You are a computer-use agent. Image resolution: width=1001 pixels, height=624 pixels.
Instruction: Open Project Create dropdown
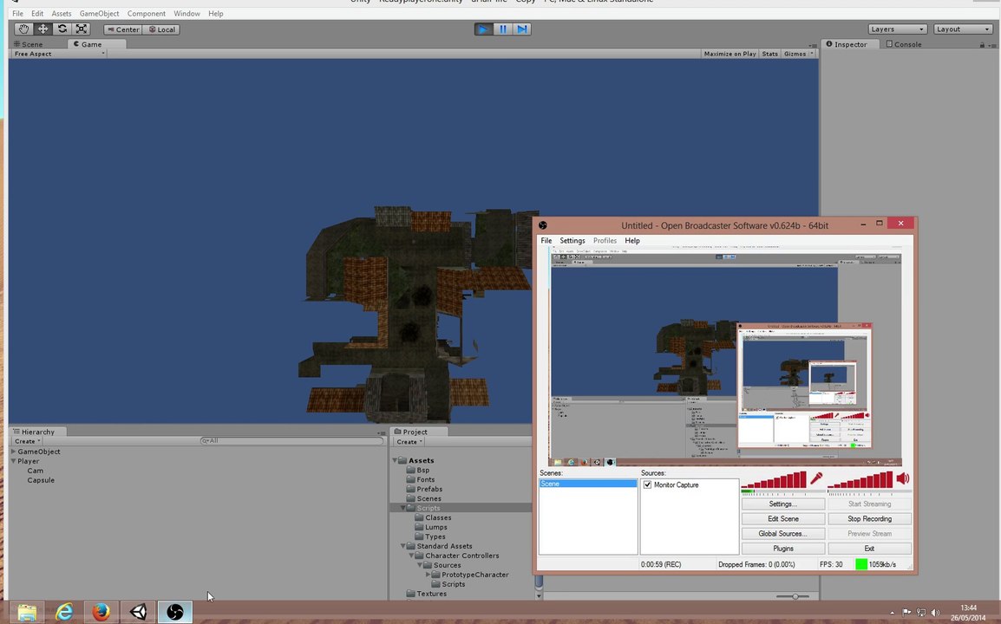pyautogui.click(x=409, y=441)
